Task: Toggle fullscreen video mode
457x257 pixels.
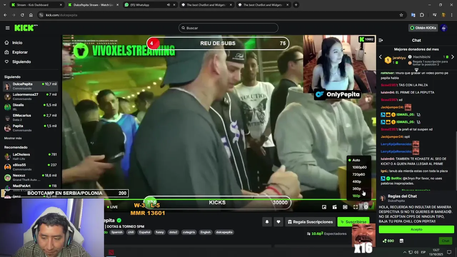Action: 356,207
